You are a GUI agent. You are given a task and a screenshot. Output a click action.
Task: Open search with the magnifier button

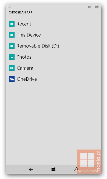[76, 169]
